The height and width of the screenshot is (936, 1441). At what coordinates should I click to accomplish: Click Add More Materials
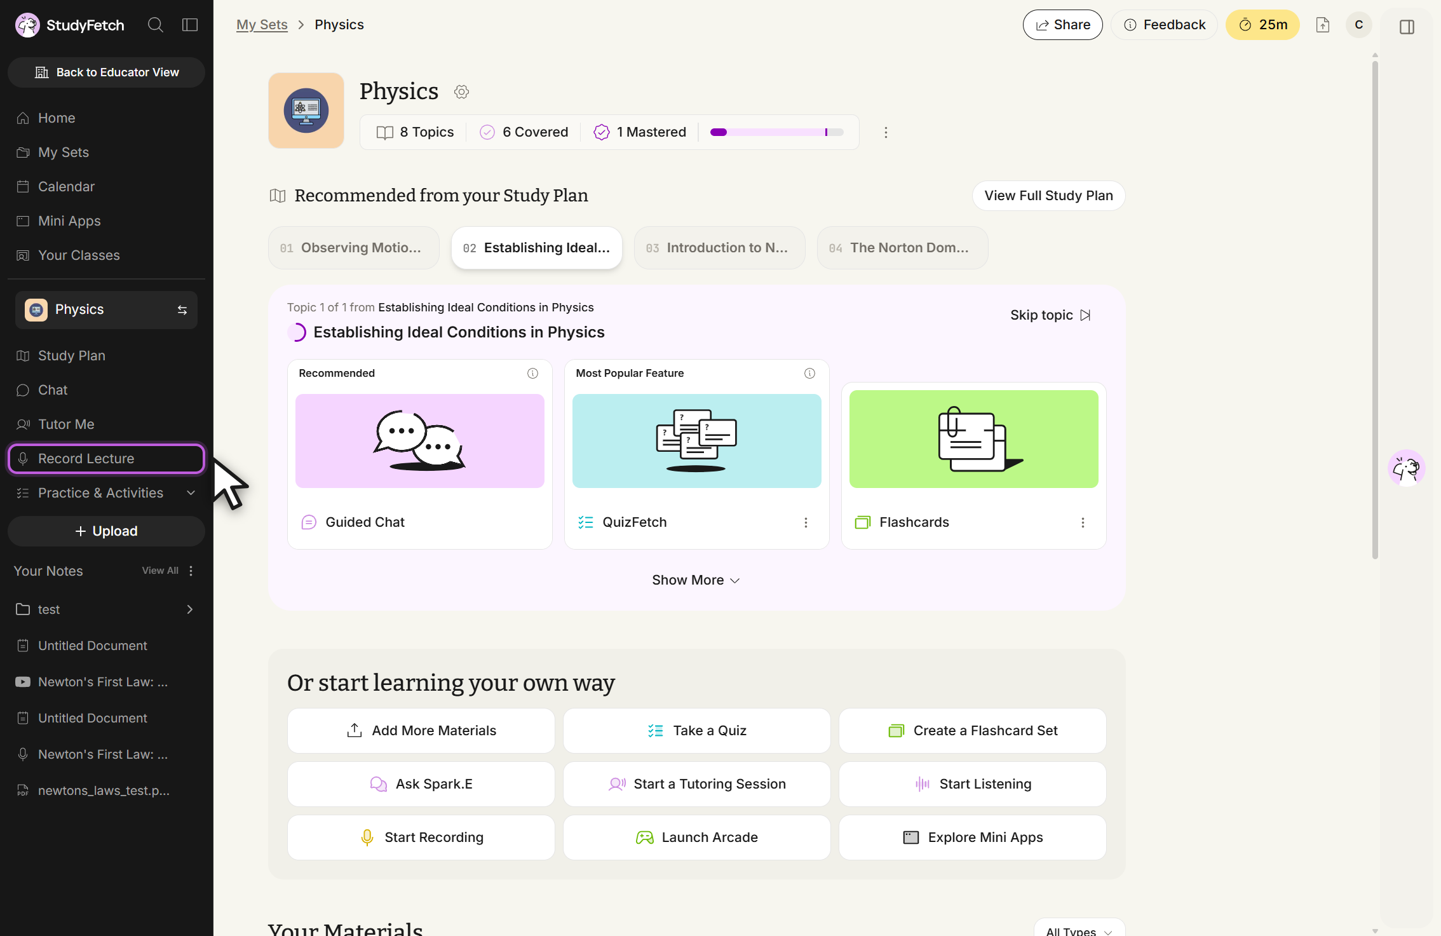pos(421,731)
